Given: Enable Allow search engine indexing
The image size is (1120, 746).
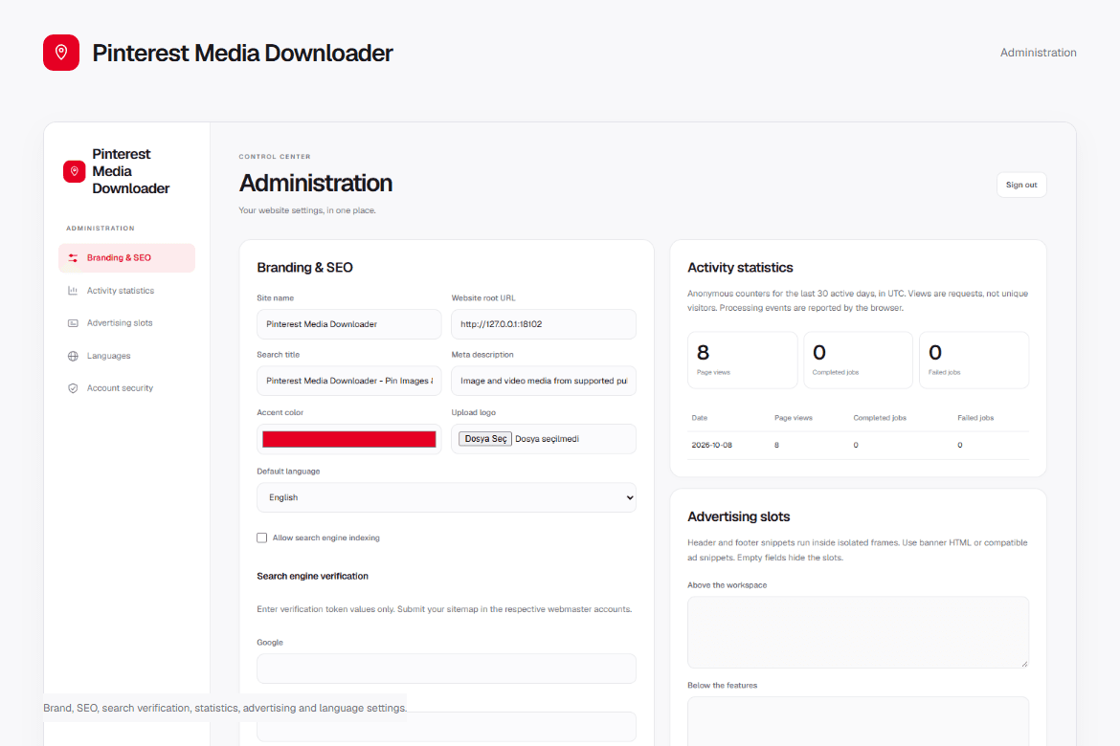Looking at the screenshot, I should click(262, 538).
